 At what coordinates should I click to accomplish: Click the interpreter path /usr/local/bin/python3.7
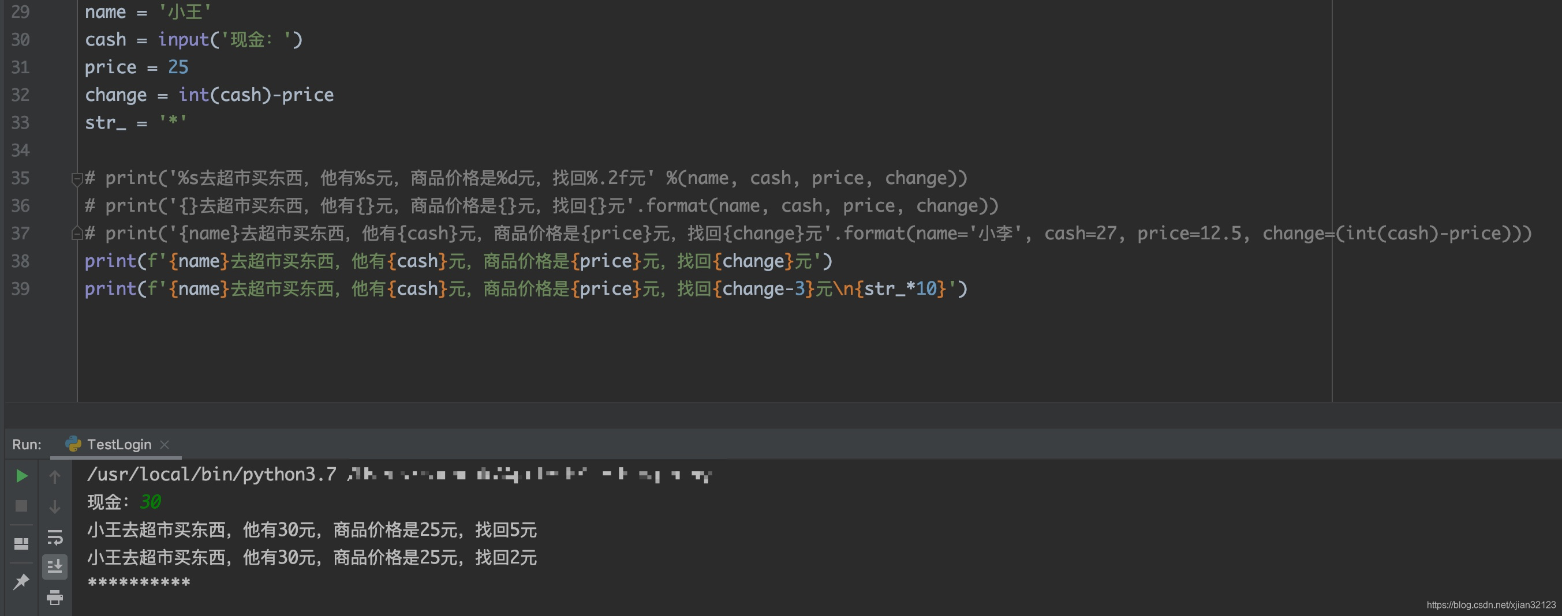point(211,474)
